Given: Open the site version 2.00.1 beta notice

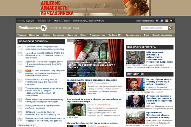Looking at the screenshot, I should pyautogui.click(x=88, y=21).
